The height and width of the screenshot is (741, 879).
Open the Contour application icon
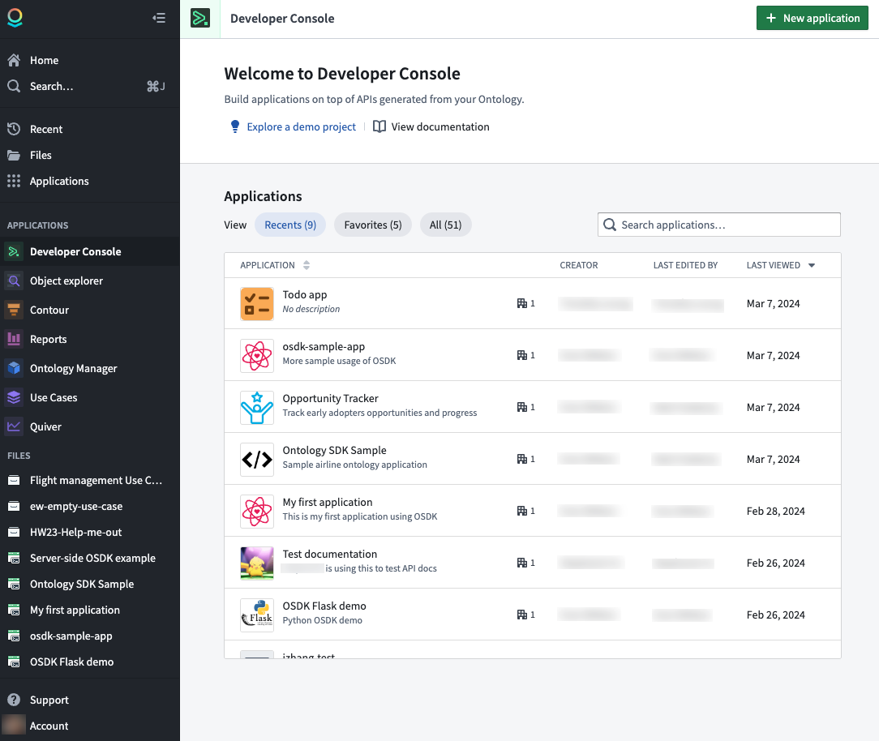click(x=14, y=310)
